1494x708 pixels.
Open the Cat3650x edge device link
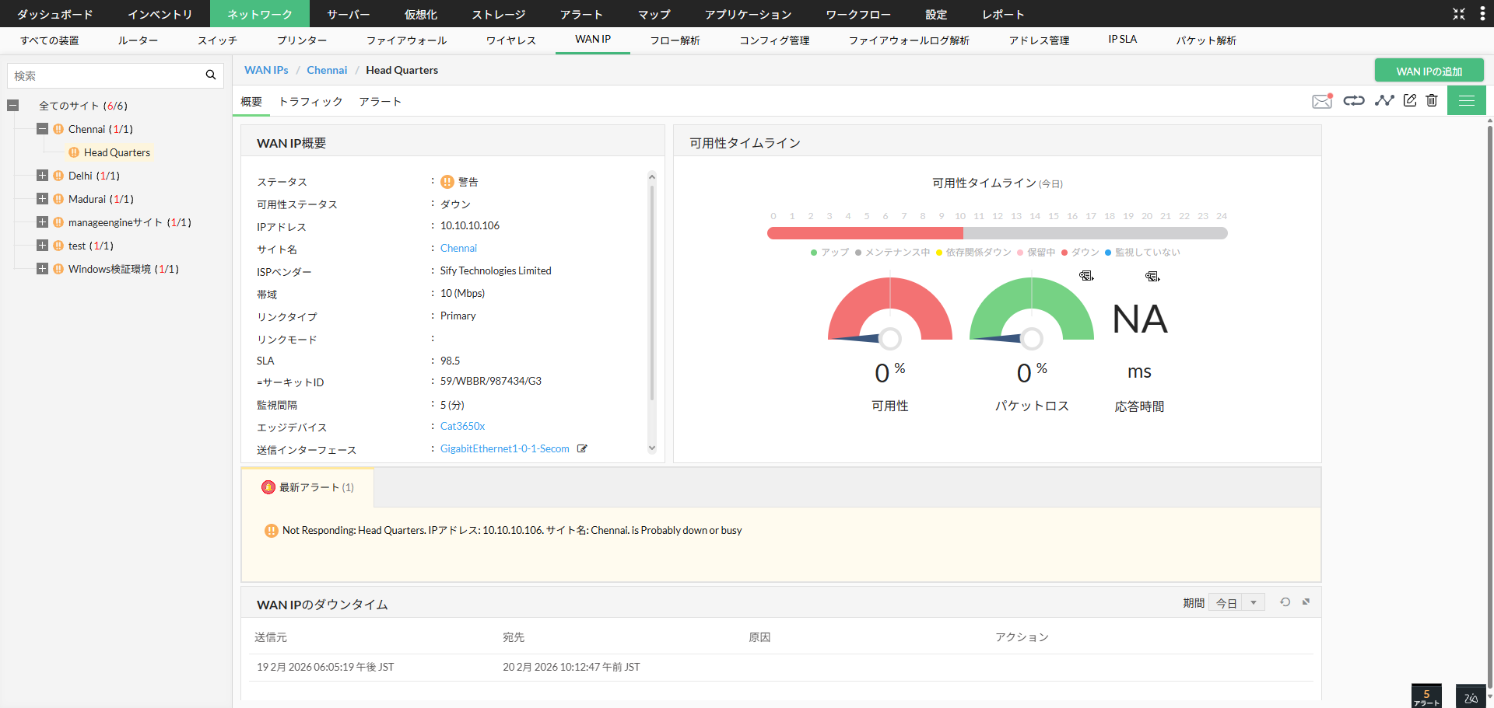click(462, 426)
